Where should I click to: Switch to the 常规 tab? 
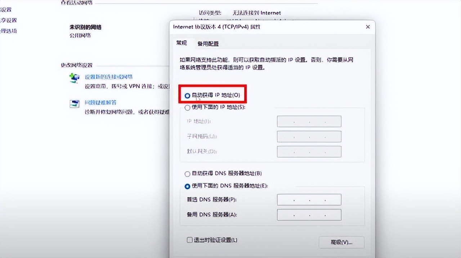tap(182, 43)
